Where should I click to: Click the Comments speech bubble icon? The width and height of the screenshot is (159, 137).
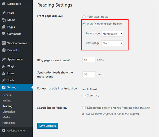[4, 34]
